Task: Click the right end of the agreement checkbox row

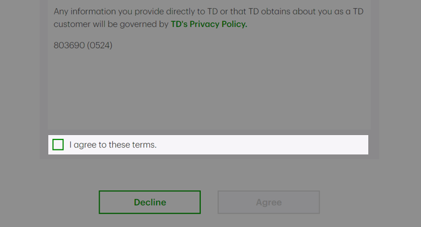Action: [349, 144]
